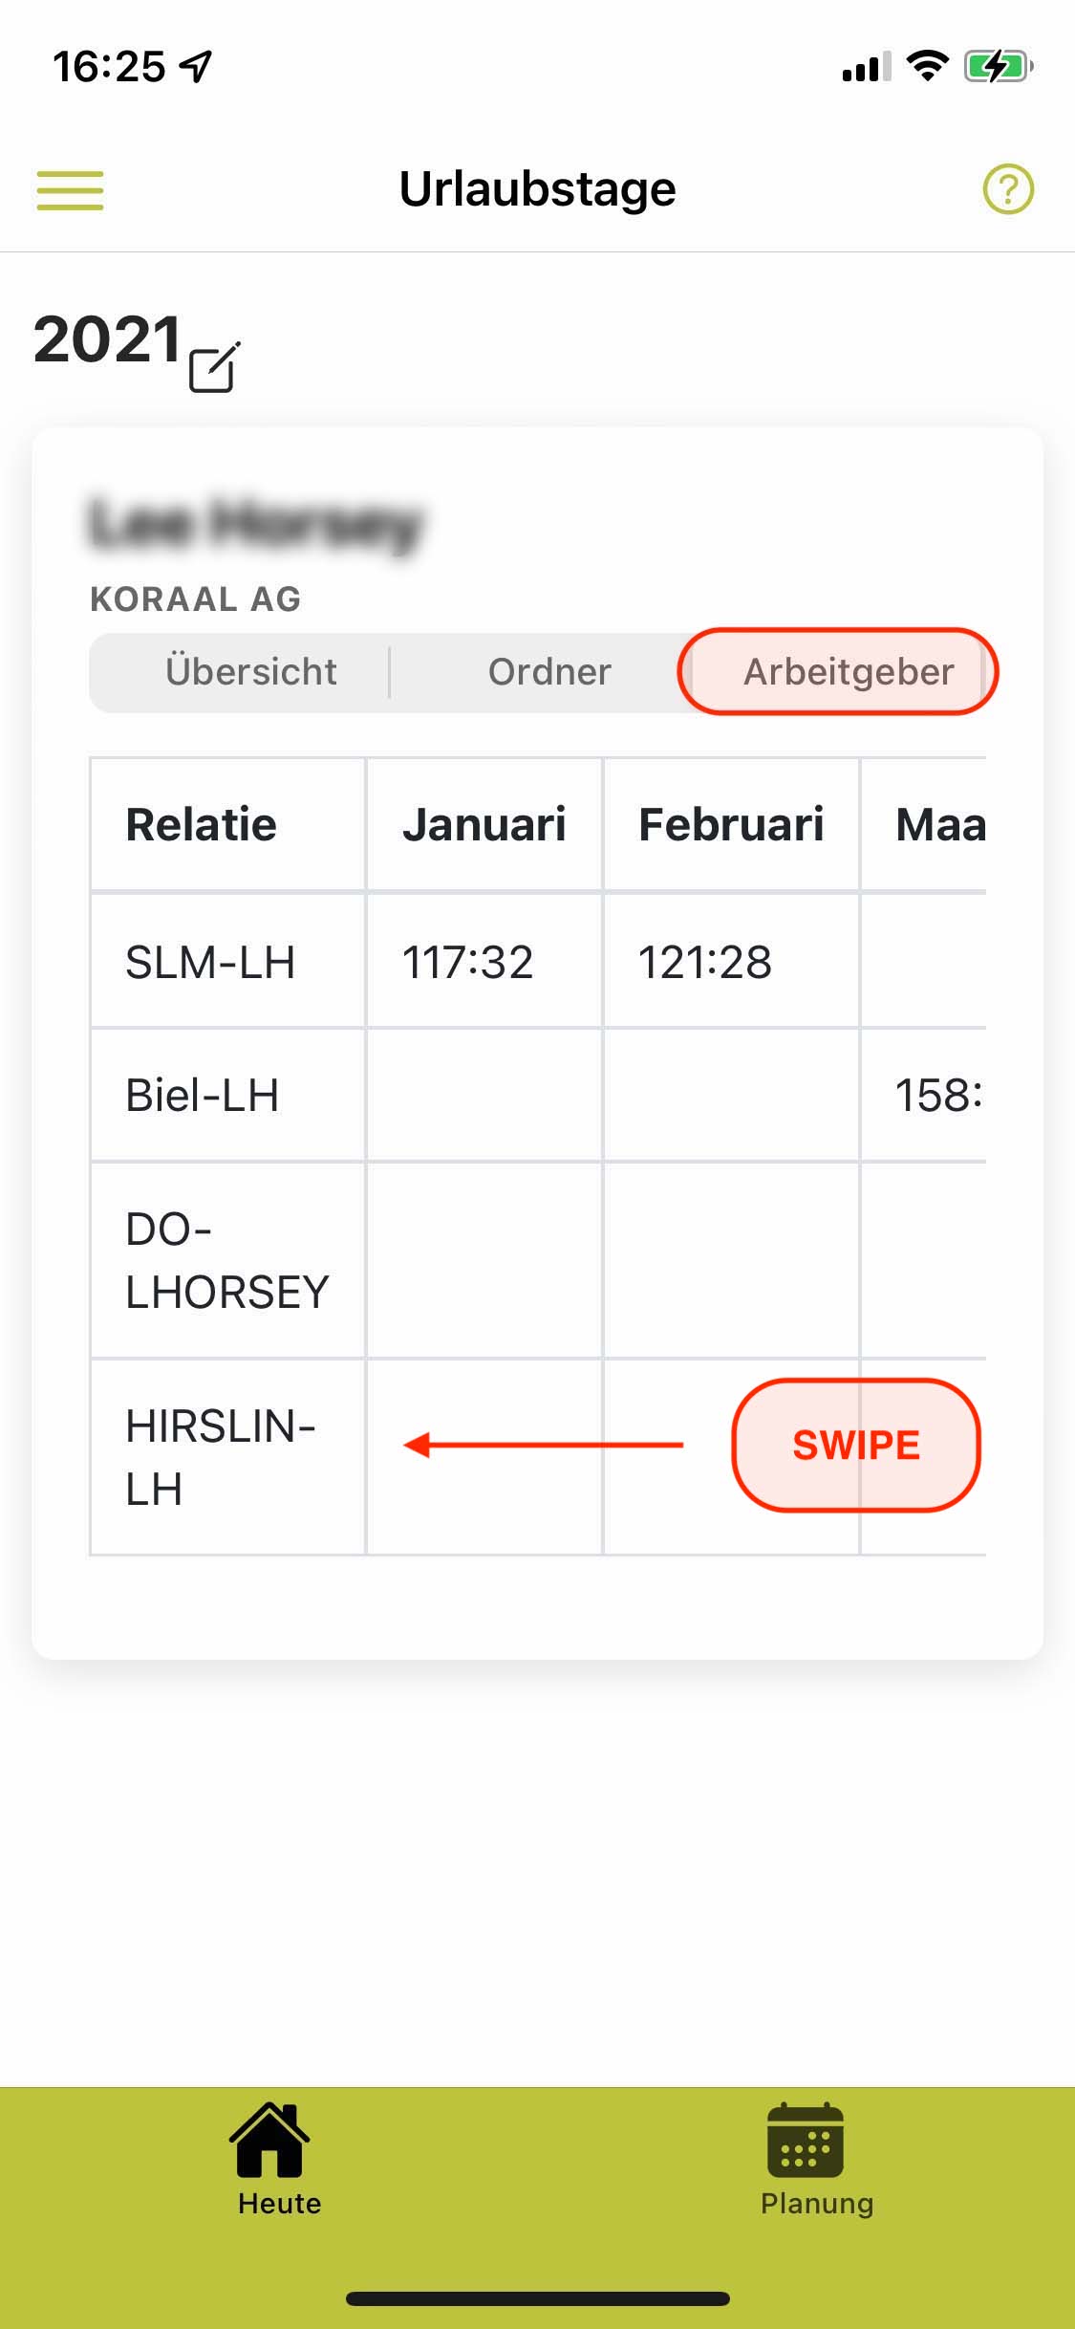Select the Arbeitgeber tab
1075x2329 pixels.
[838, 671]
